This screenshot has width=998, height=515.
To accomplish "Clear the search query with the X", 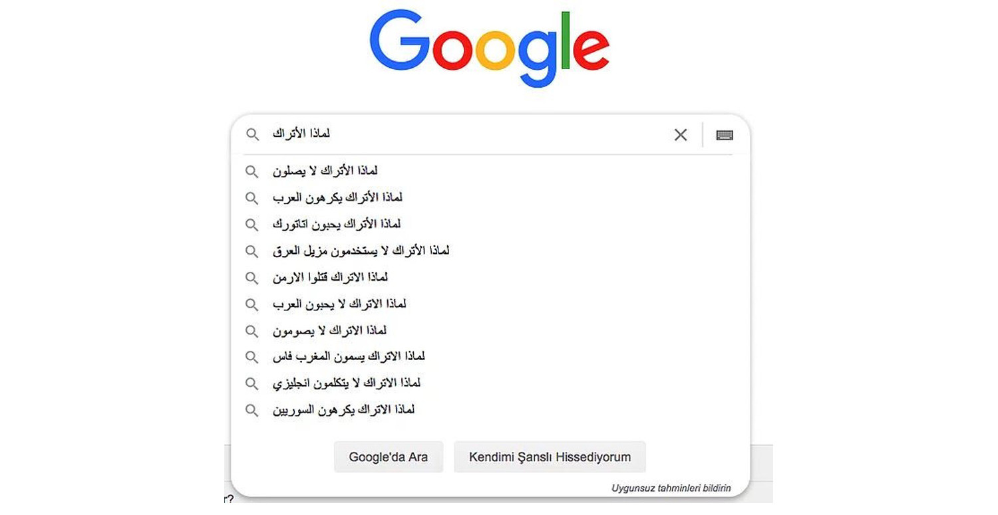I will pyautogui.click(x=681, y=135).
